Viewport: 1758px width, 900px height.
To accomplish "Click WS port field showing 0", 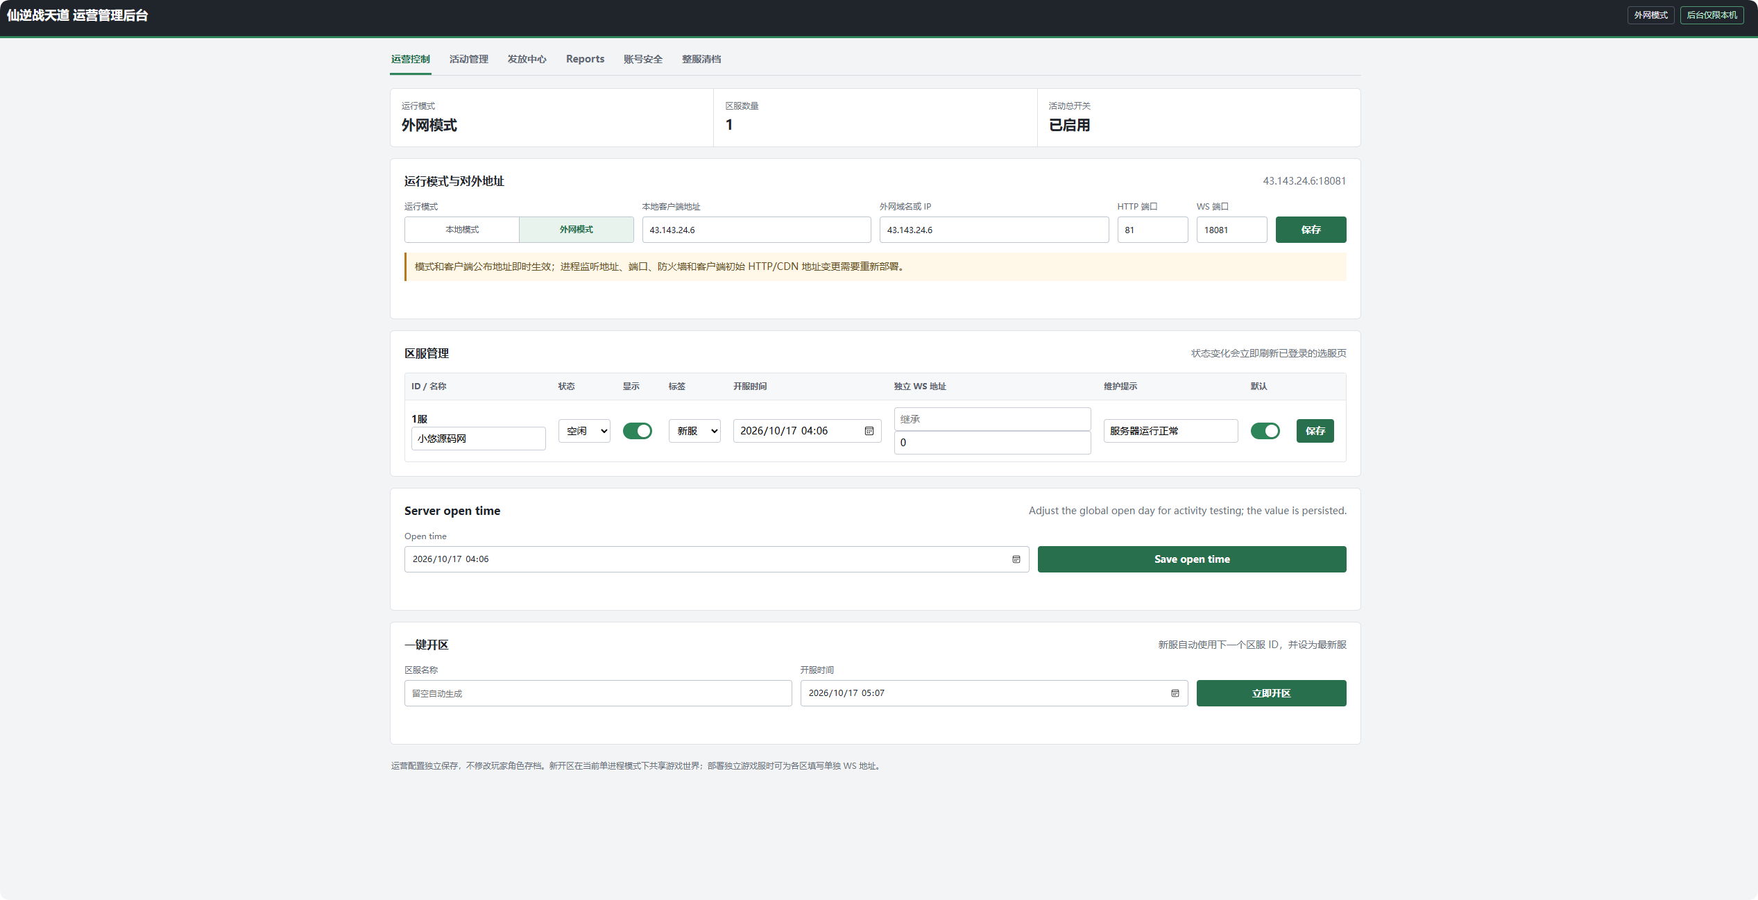I will (x=992, y=443).
